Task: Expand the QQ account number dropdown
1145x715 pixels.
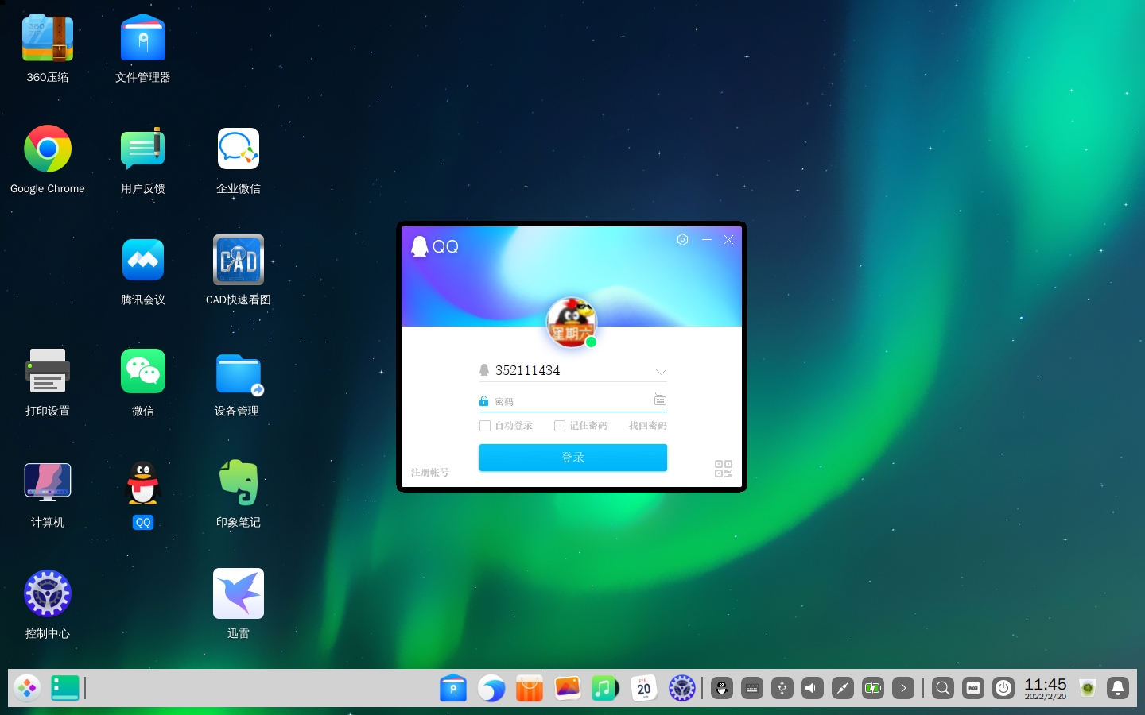Action: pyautogui.click(x=661, y=371)
